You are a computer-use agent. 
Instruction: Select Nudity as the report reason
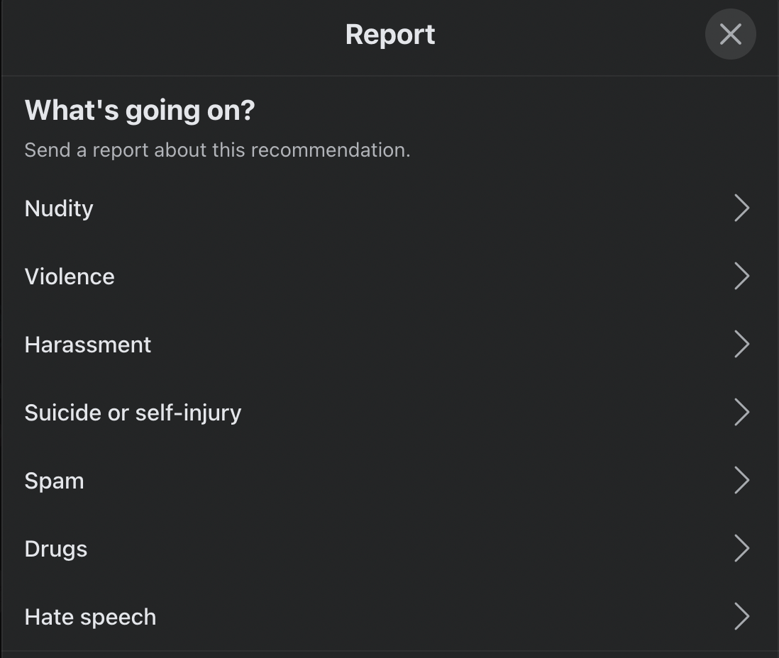[59, 208]
